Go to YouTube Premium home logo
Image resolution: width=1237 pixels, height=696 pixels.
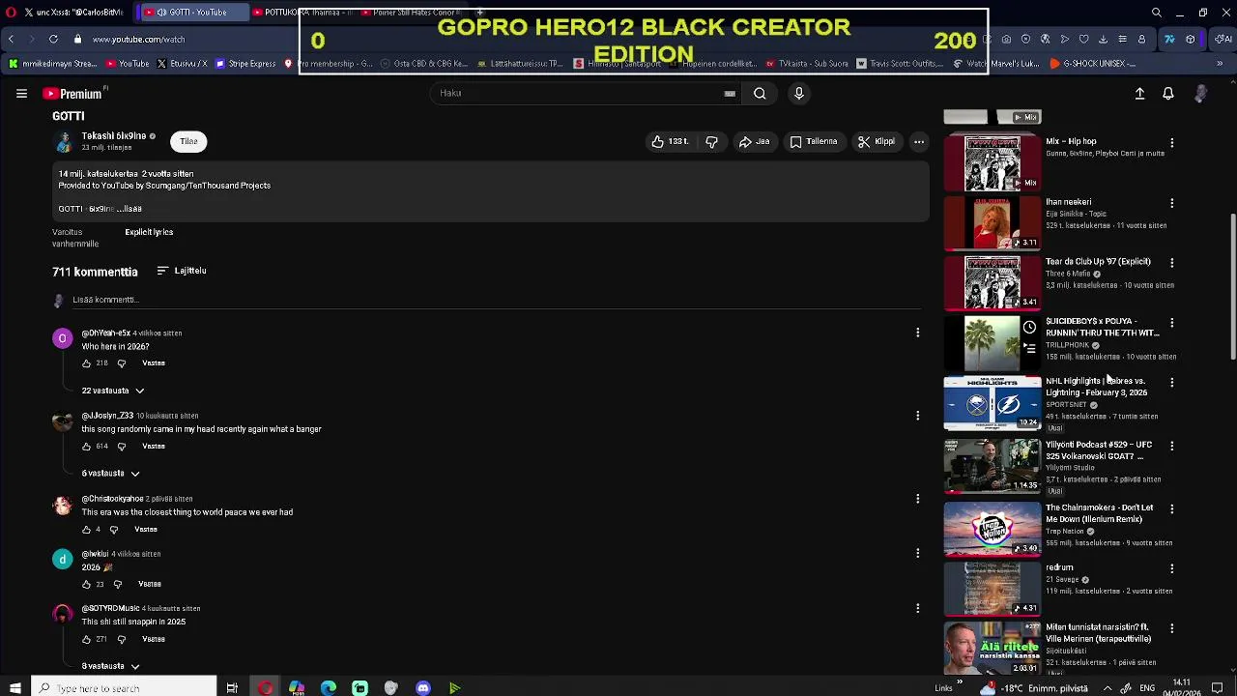[72, 94]
